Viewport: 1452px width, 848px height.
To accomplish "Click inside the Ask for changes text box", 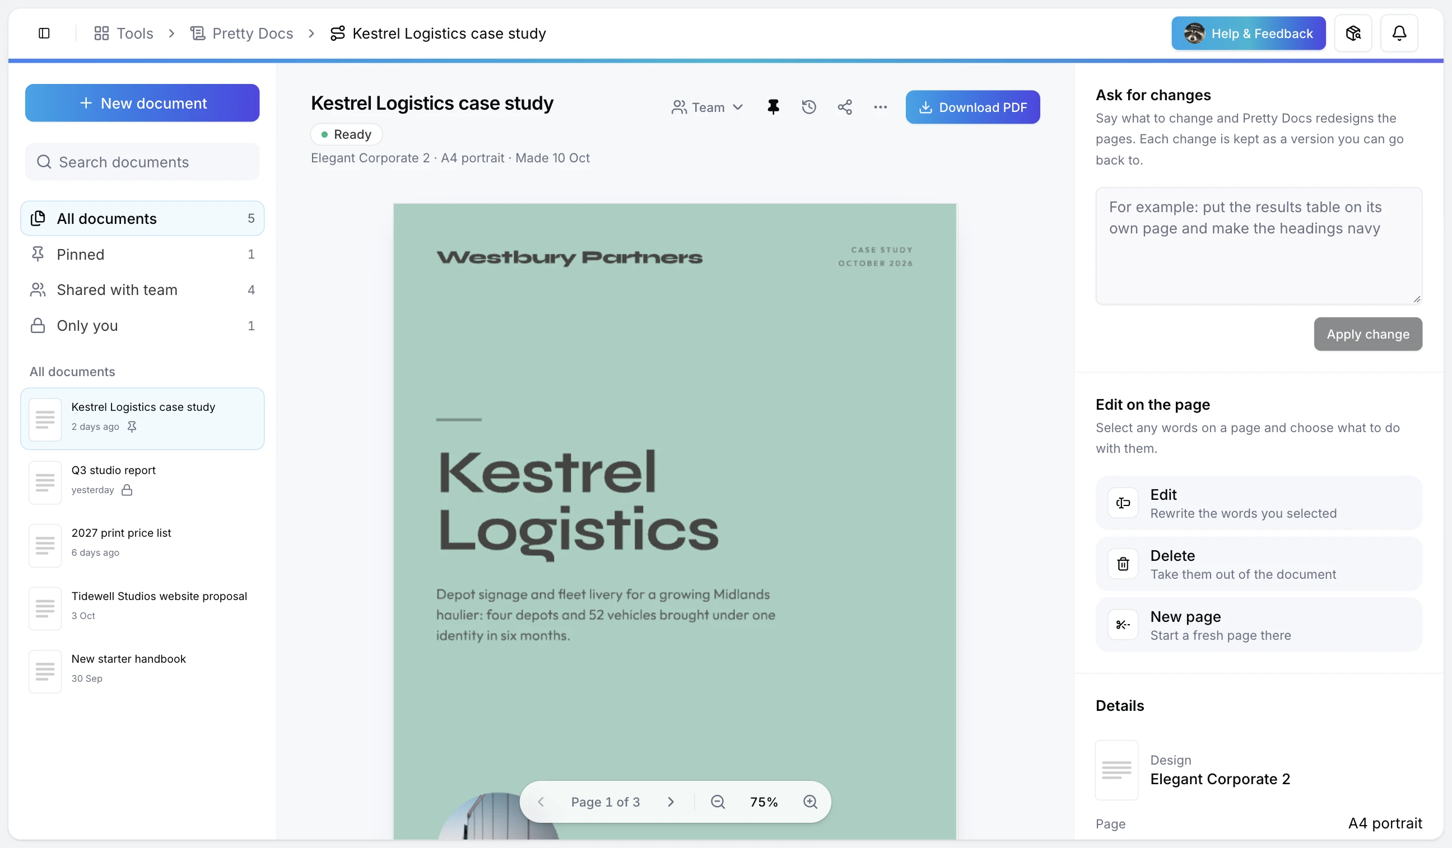I will pyautogui.click(x=1258, y=246).
